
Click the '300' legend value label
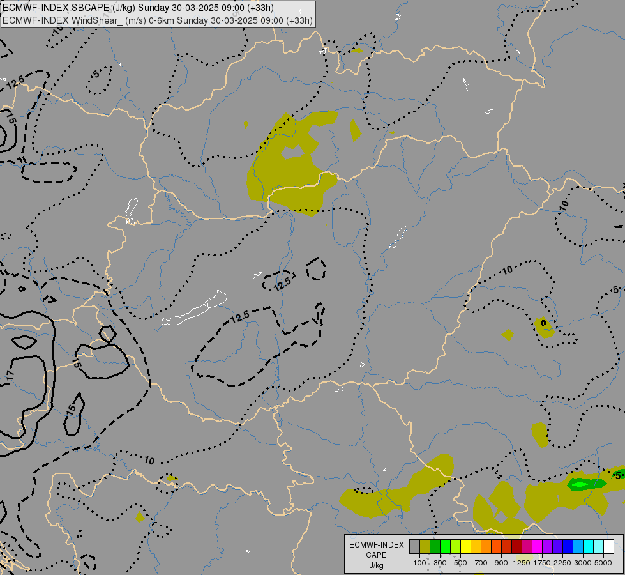tap(440, 563)
